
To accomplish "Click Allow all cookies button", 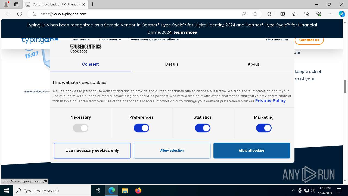I will point(252,151).
